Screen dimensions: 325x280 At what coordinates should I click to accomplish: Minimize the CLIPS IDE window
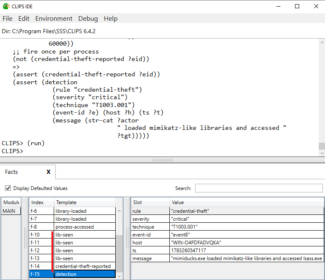pyautogui.click(x=278, y=6)
